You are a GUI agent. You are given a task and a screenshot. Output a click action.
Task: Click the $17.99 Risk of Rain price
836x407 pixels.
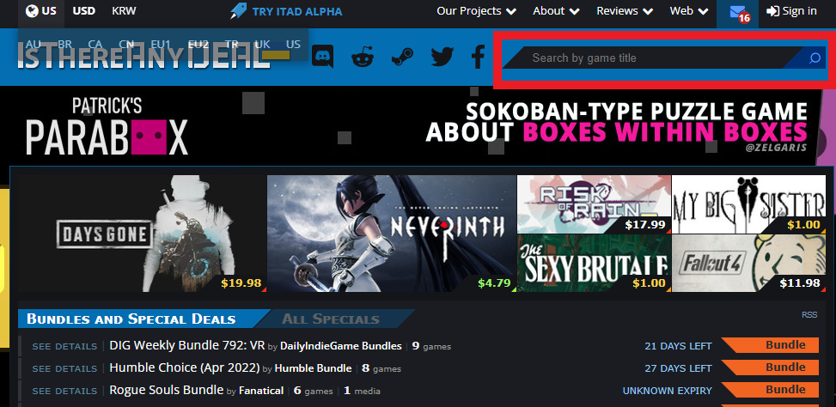pos(645,225)
